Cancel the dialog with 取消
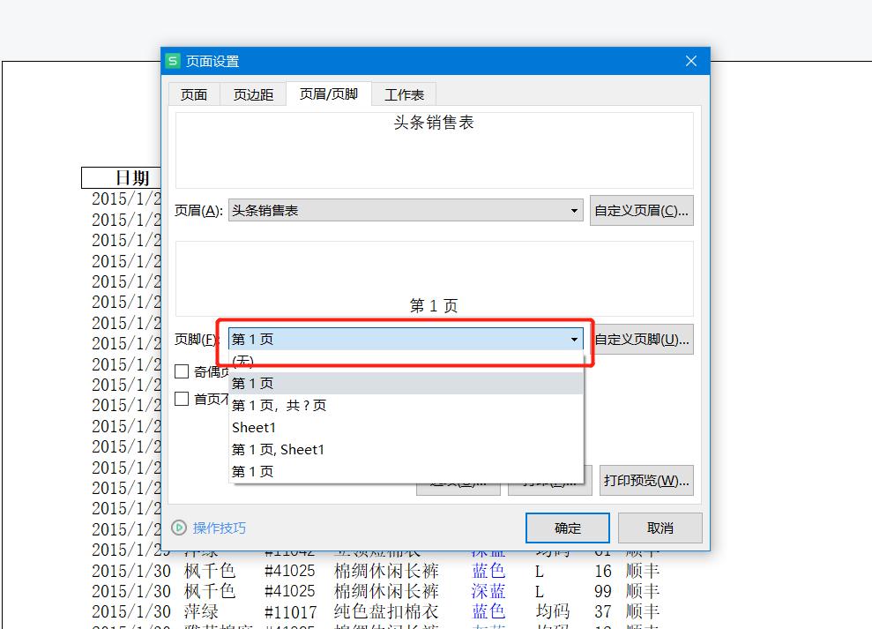Screen dimensions: 872x629 click(x=659, y=528)
